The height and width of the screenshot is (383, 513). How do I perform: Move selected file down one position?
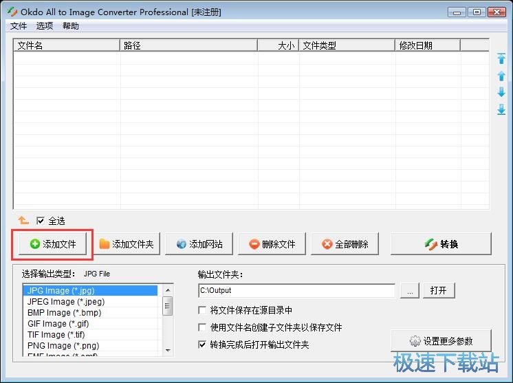click(x=501, y=92)
